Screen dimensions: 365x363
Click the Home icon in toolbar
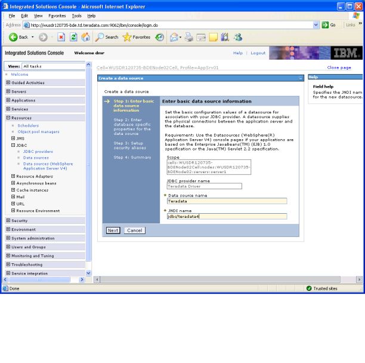click(x=86, y=37)
